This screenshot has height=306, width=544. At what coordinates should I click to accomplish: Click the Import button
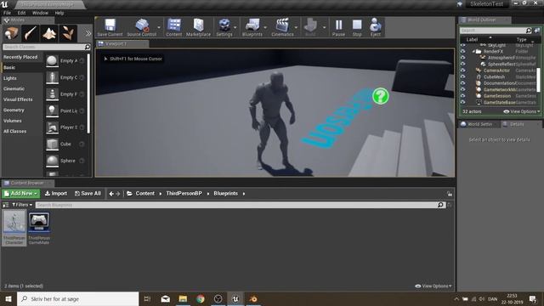pyautogui.click(x=56, y=193)
